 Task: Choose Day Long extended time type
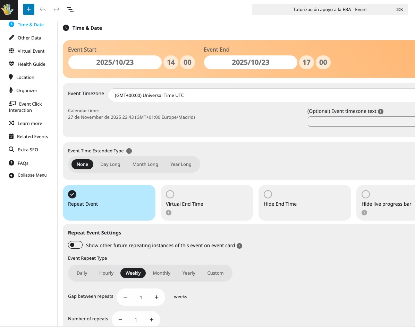click(x=110, y=164)
